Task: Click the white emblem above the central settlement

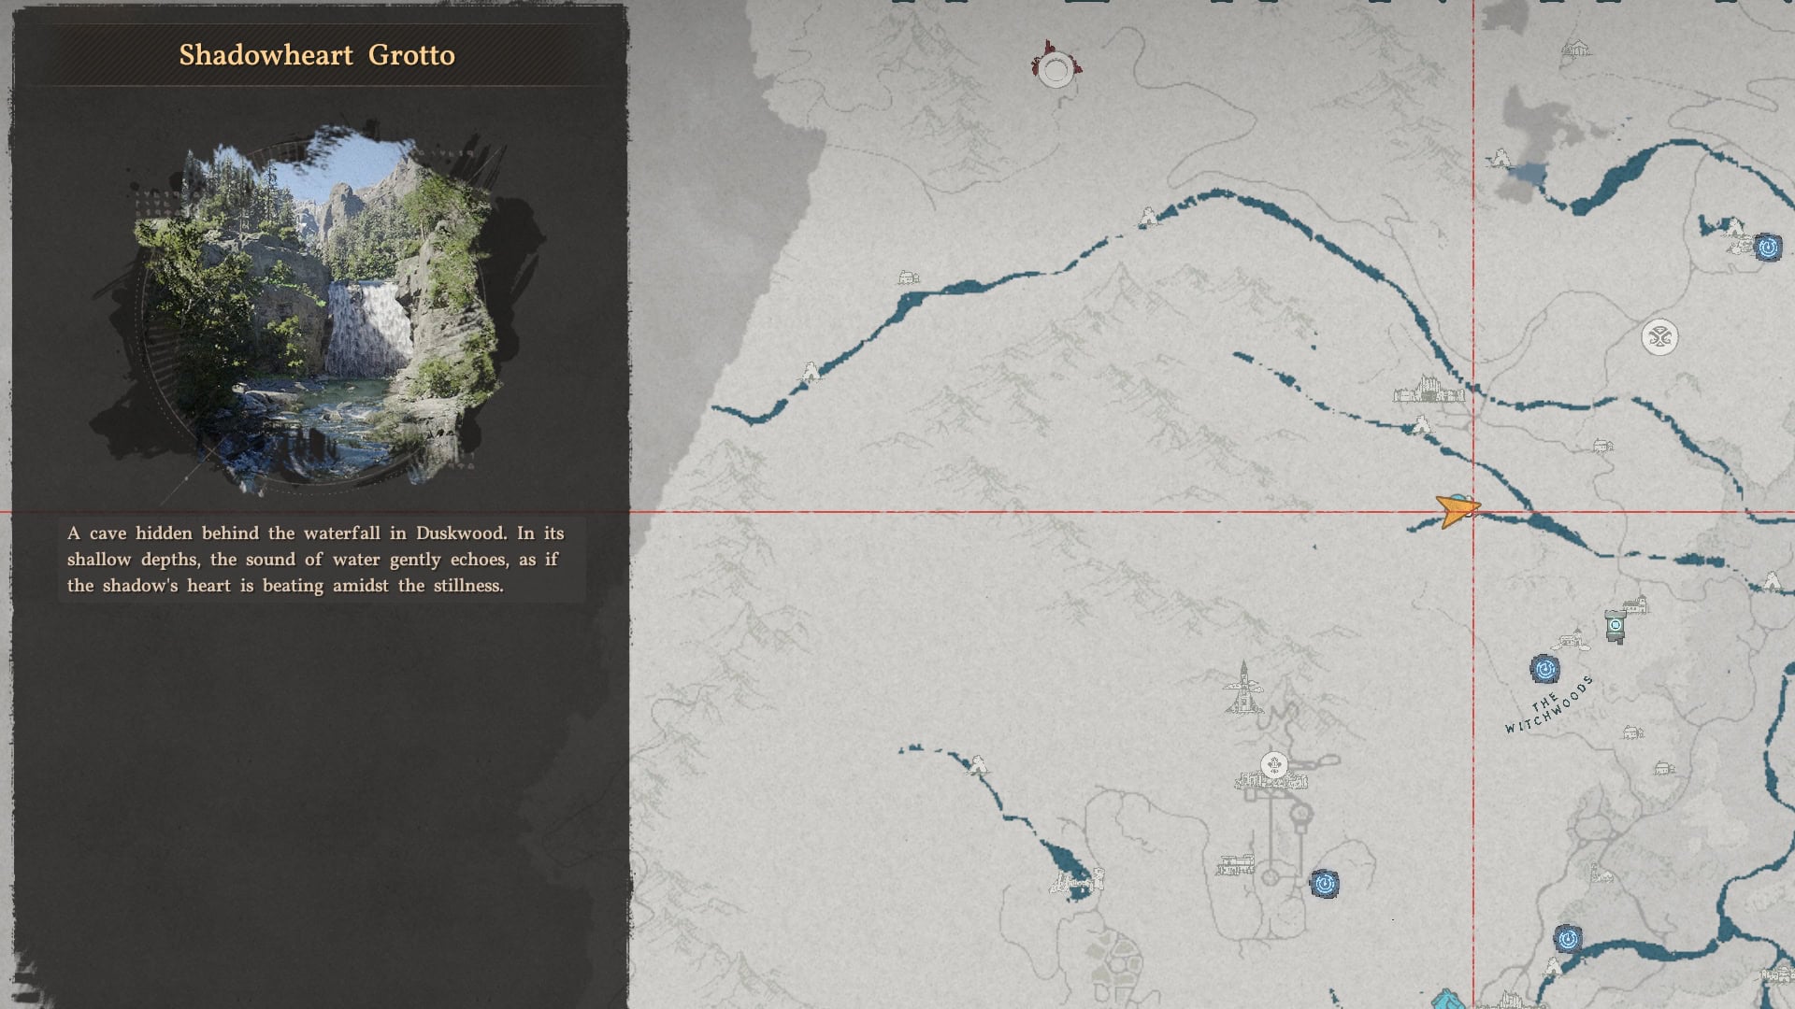Action: [1274, 763]
